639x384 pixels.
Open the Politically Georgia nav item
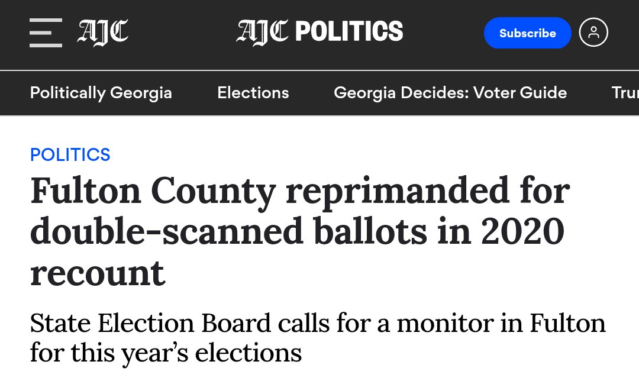[x=101, y=93]
